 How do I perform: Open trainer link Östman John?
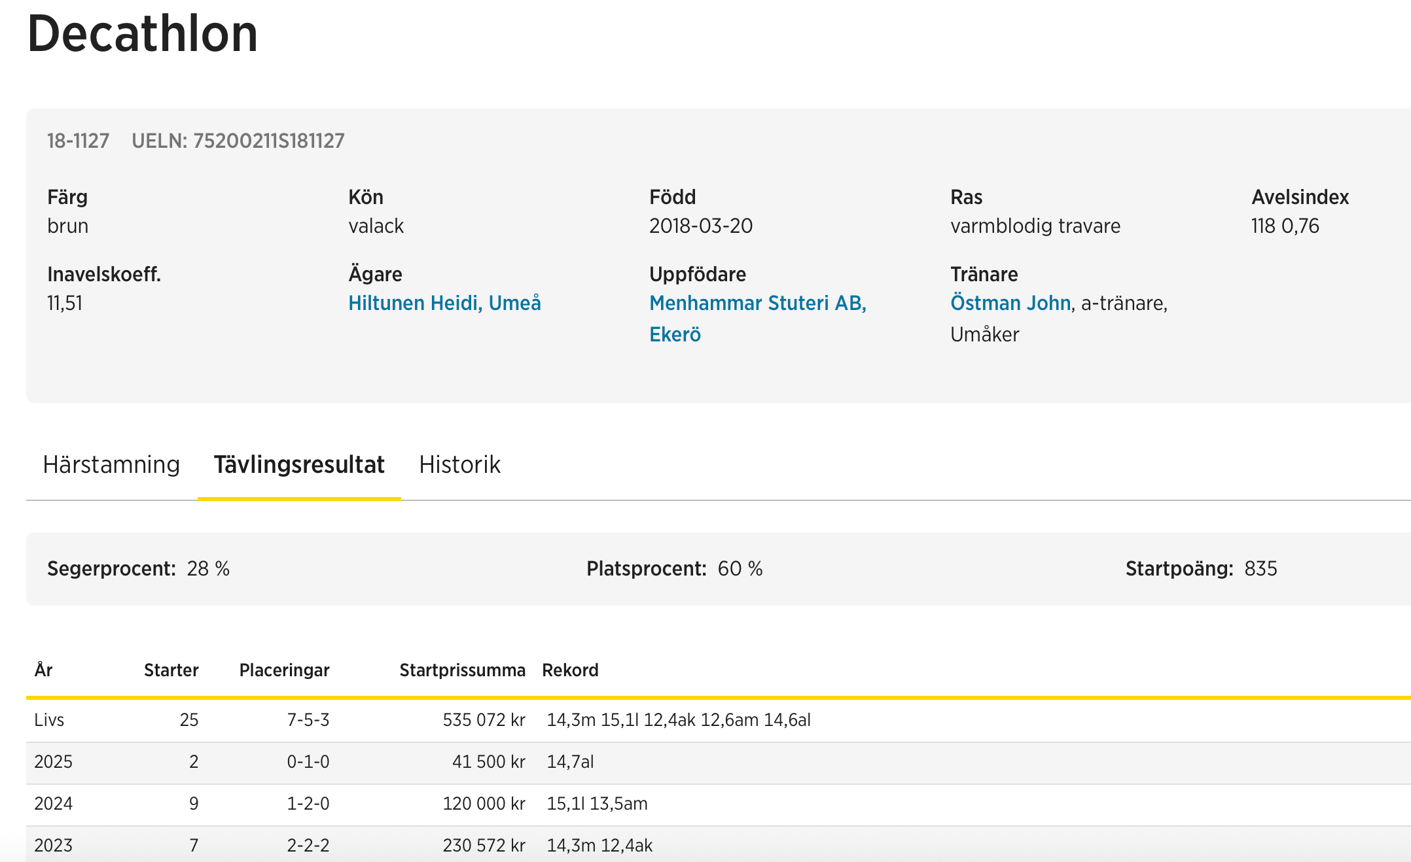click(1010, 303)
